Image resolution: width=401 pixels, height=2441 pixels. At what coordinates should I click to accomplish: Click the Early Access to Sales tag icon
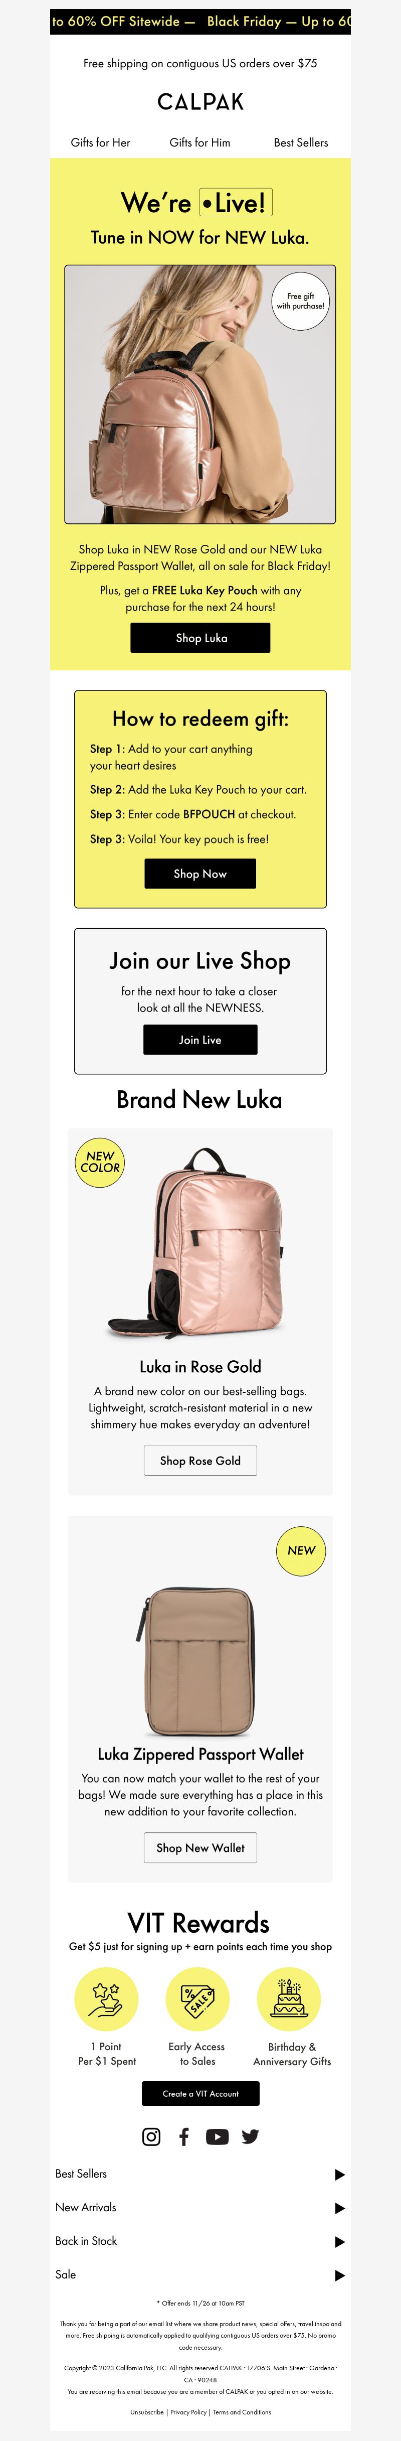pyautogui.click(x=197, y=1999)
